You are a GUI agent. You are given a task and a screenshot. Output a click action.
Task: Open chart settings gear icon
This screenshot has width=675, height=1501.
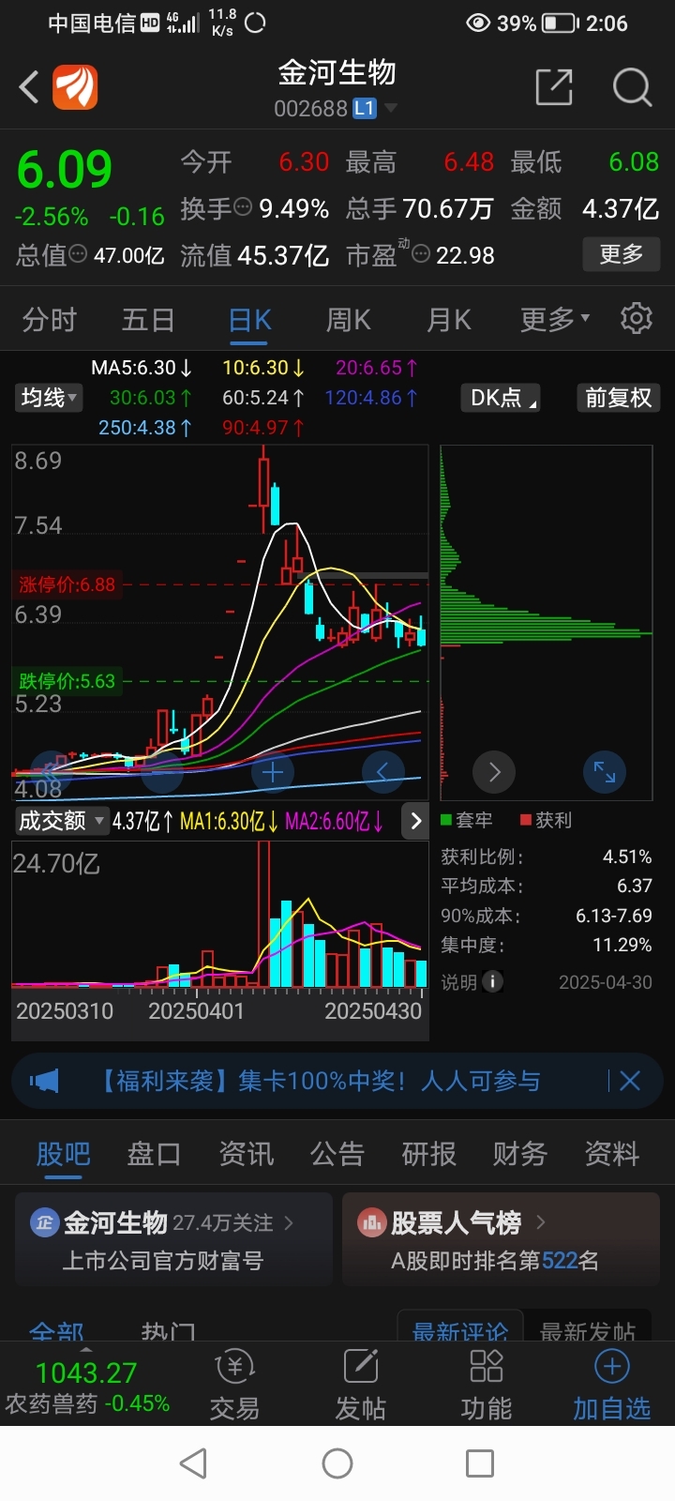[637, 319]
